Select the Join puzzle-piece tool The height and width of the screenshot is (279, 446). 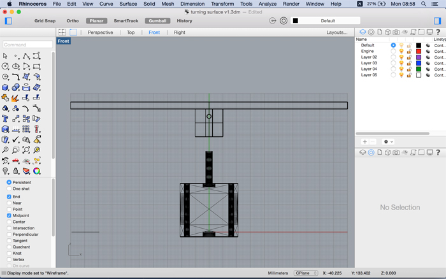(x=5, y=98)
